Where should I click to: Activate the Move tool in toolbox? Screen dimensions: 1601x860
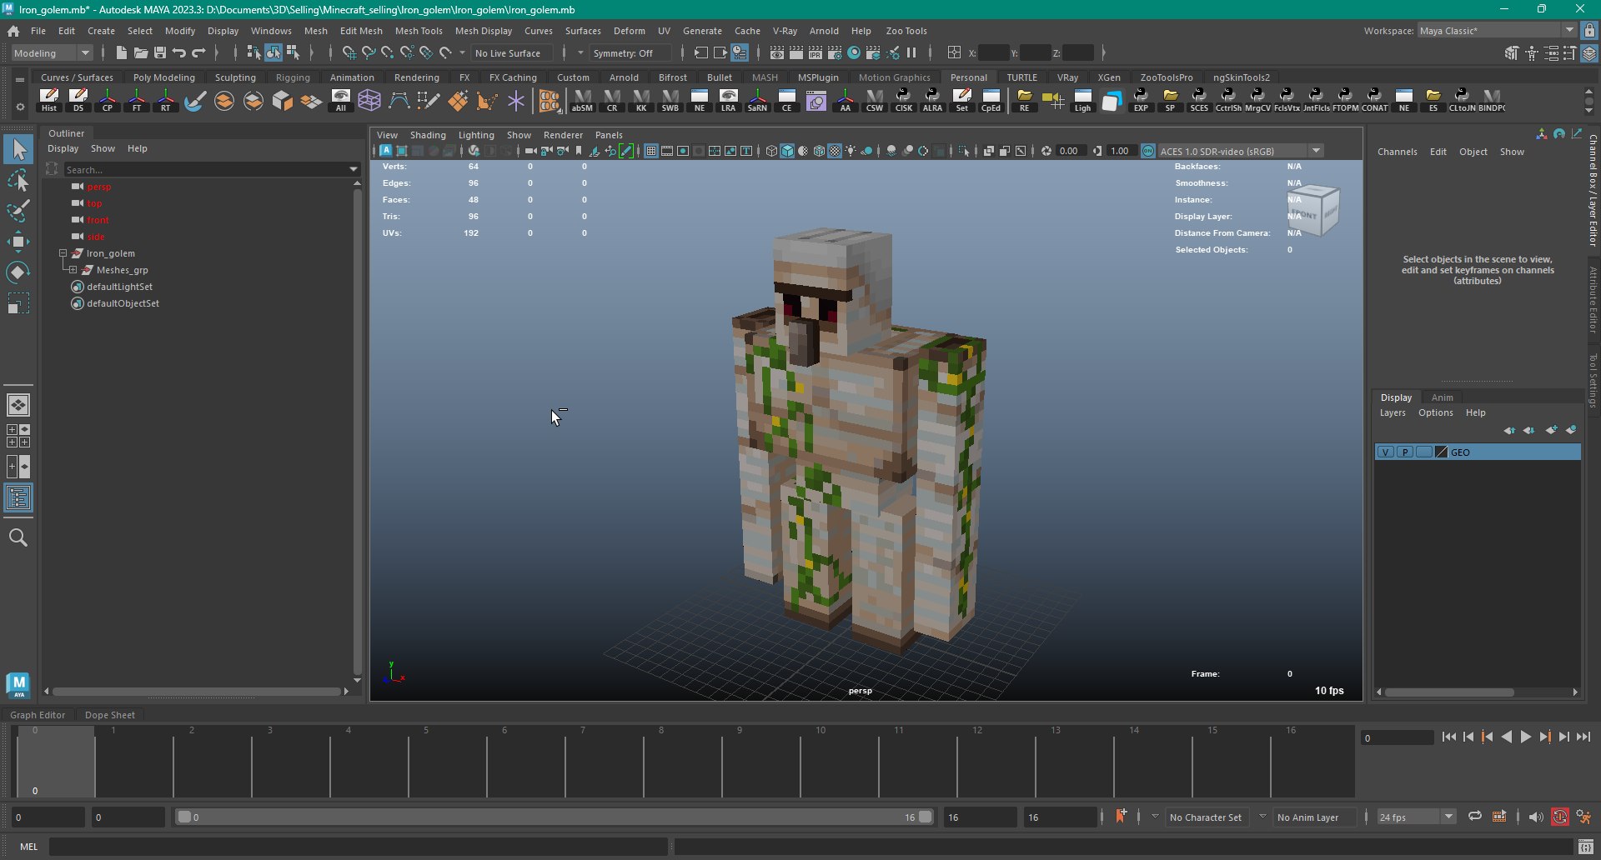[18, 242]
